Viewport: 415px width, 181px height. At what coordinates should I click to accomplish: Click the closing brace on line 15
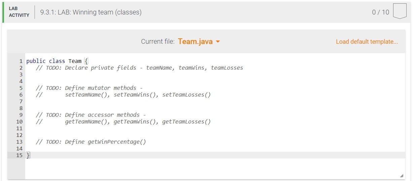(x=28, y=155)
